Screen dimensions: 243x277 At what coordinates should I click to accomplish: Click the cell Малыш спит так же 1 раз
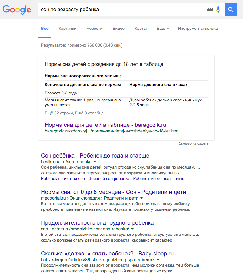pos(83,102)
